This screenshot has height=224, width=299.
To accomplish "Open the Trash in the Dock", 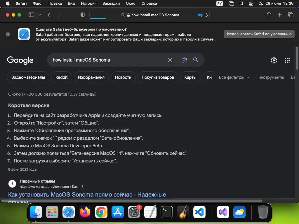I will [x=263, y=212].
